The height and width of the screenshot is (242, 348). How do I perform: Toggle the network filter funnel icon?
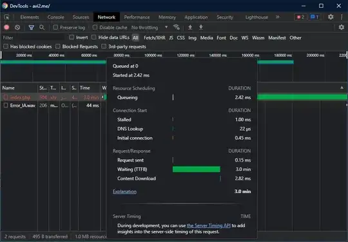(32, 27)
